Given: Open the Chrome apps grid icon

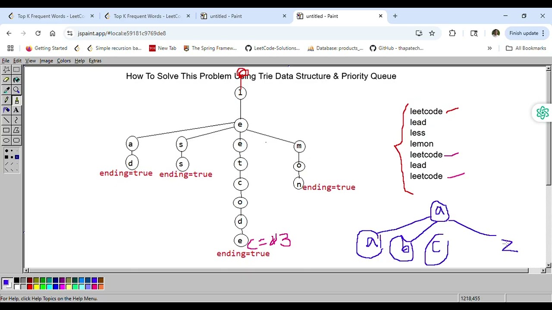Looking at the screenshot, I should 10,48.
